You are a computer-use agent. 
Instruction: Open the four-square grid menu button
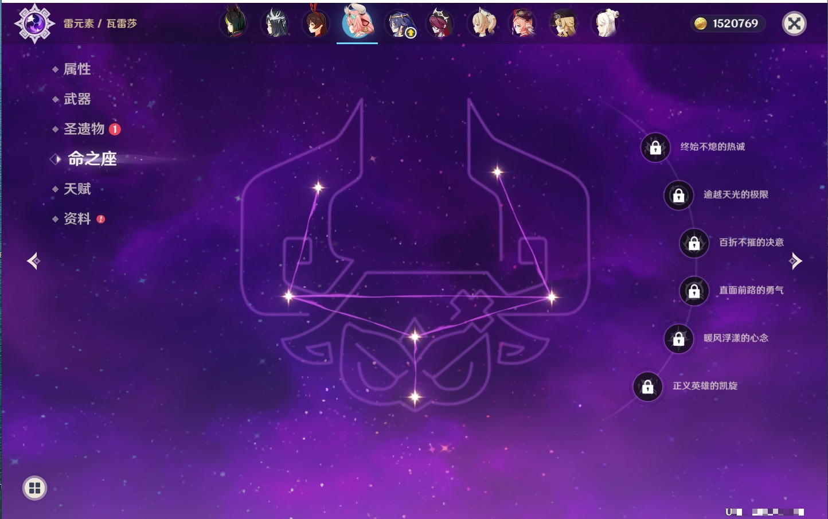(x=34, y=488)
